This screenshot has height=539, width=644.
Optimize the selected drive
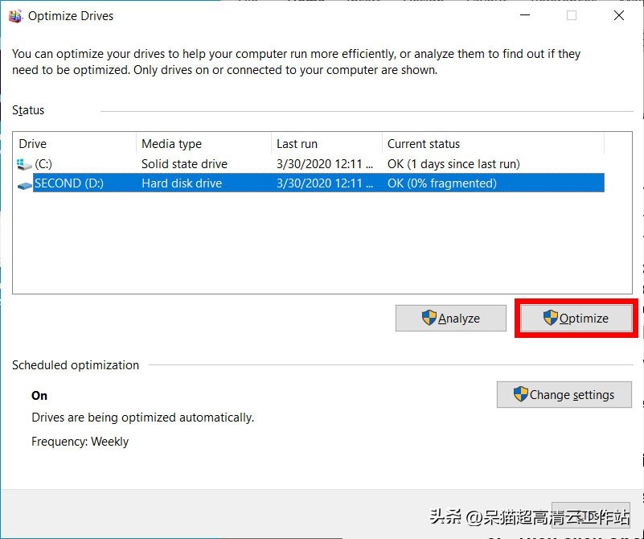576,318
